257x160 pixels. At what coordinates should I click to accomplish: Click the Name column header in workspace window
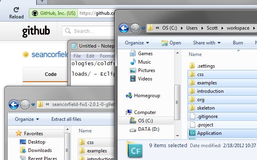195,54
